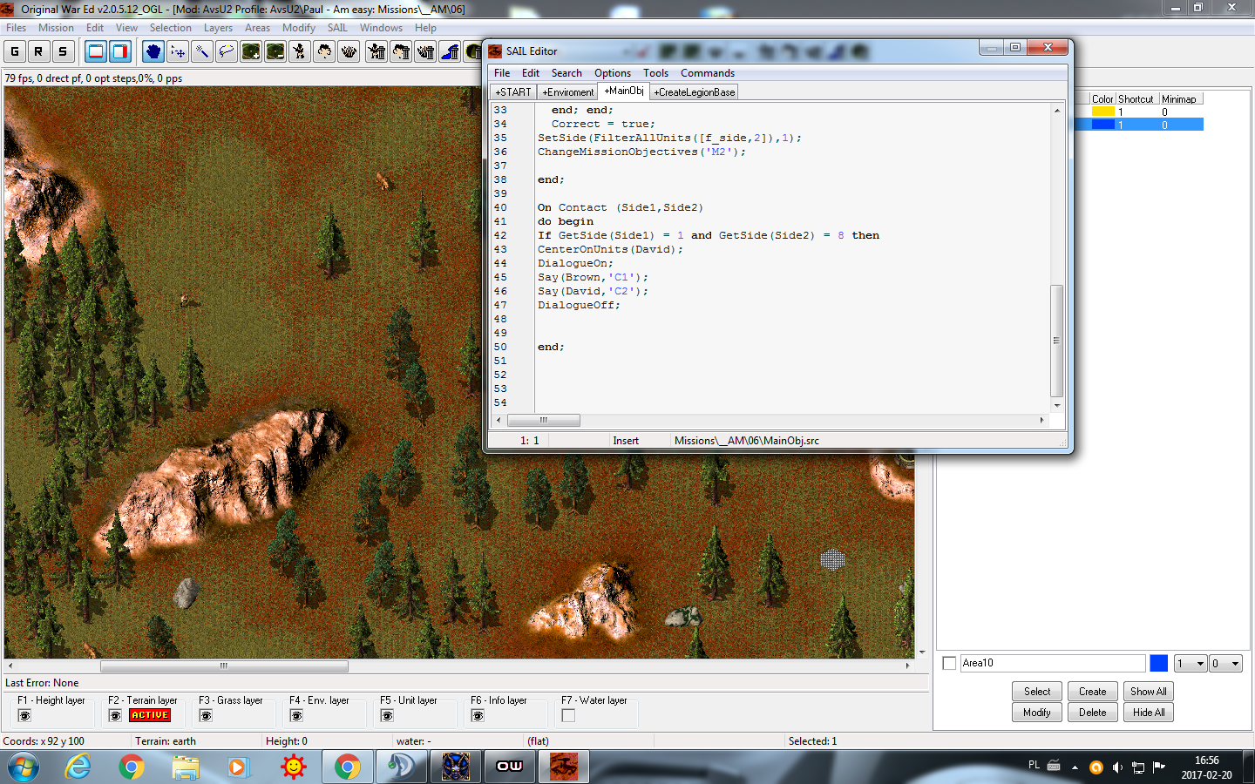Toggle F4 Env. layer visibility eye
Image resolution: width=1255 pixels, height=784 pixels.
[x=296, y=716]
